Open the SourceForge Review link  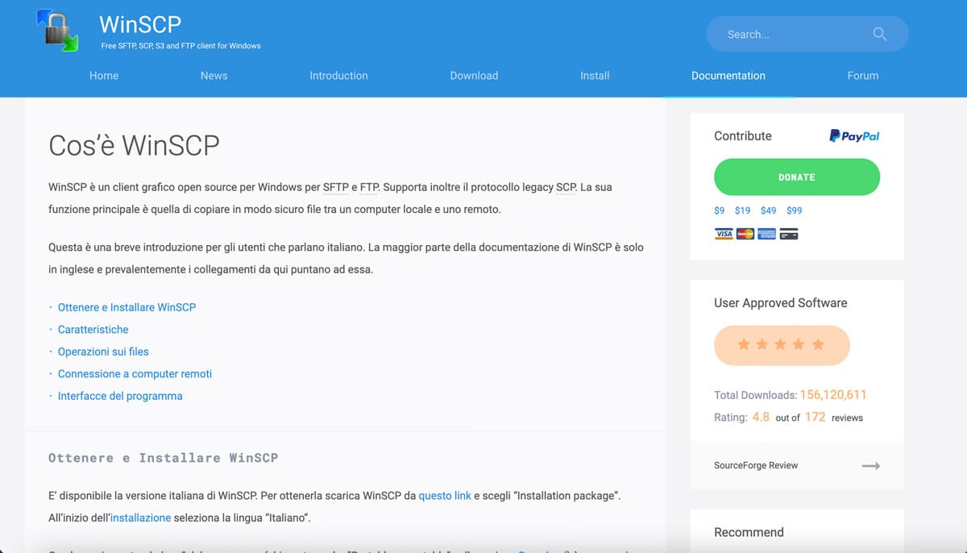coord(756,465)
